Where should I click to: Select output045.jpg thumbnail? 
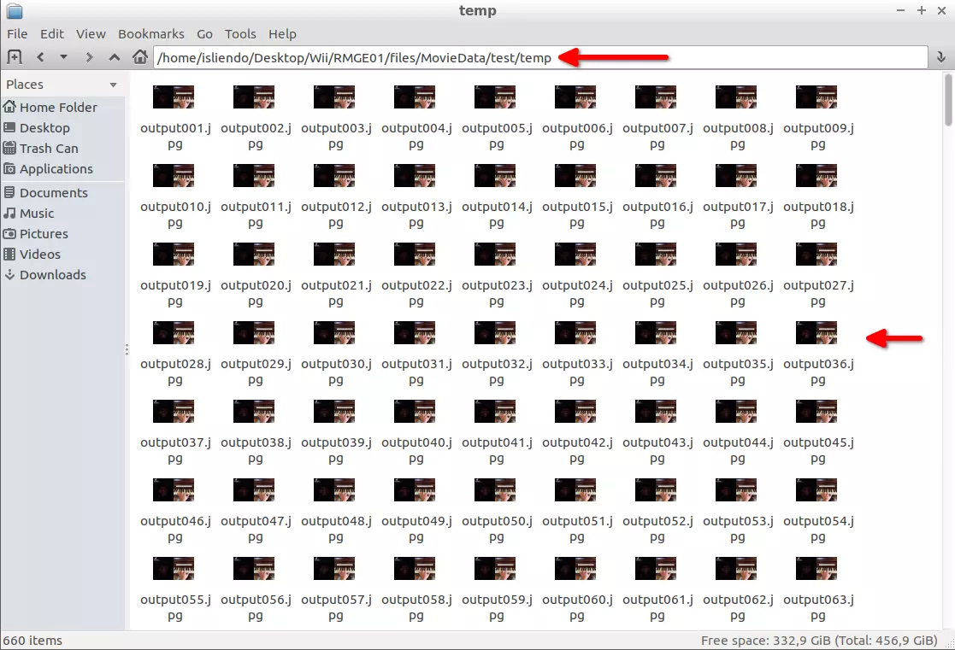(816, 411)
